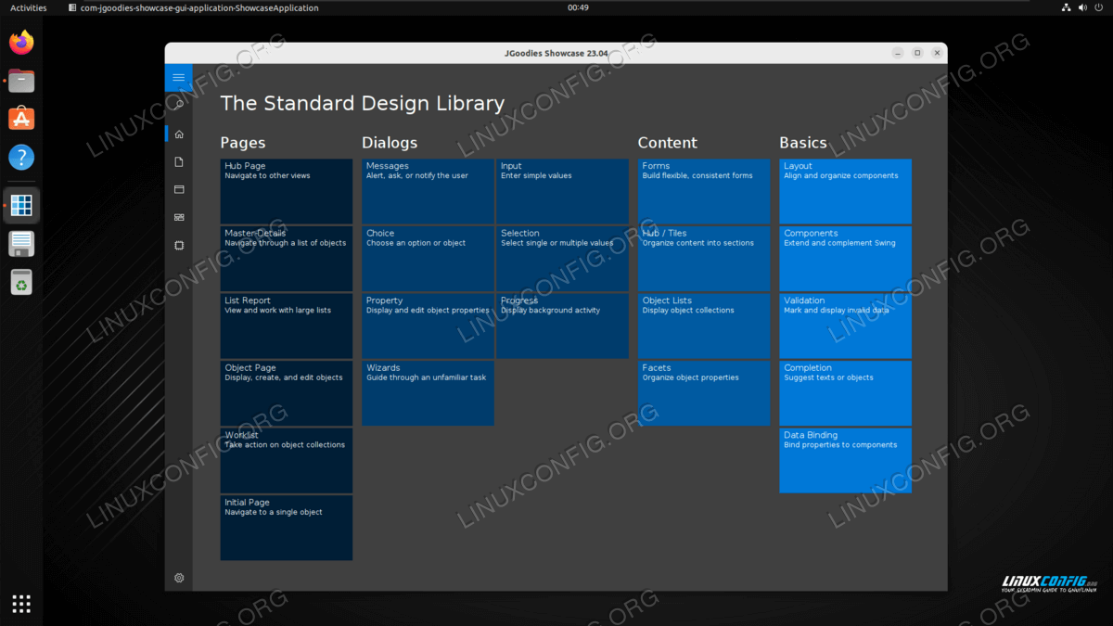Open the Selection dialog tile

pyautogui.click(x=562, y=259)
